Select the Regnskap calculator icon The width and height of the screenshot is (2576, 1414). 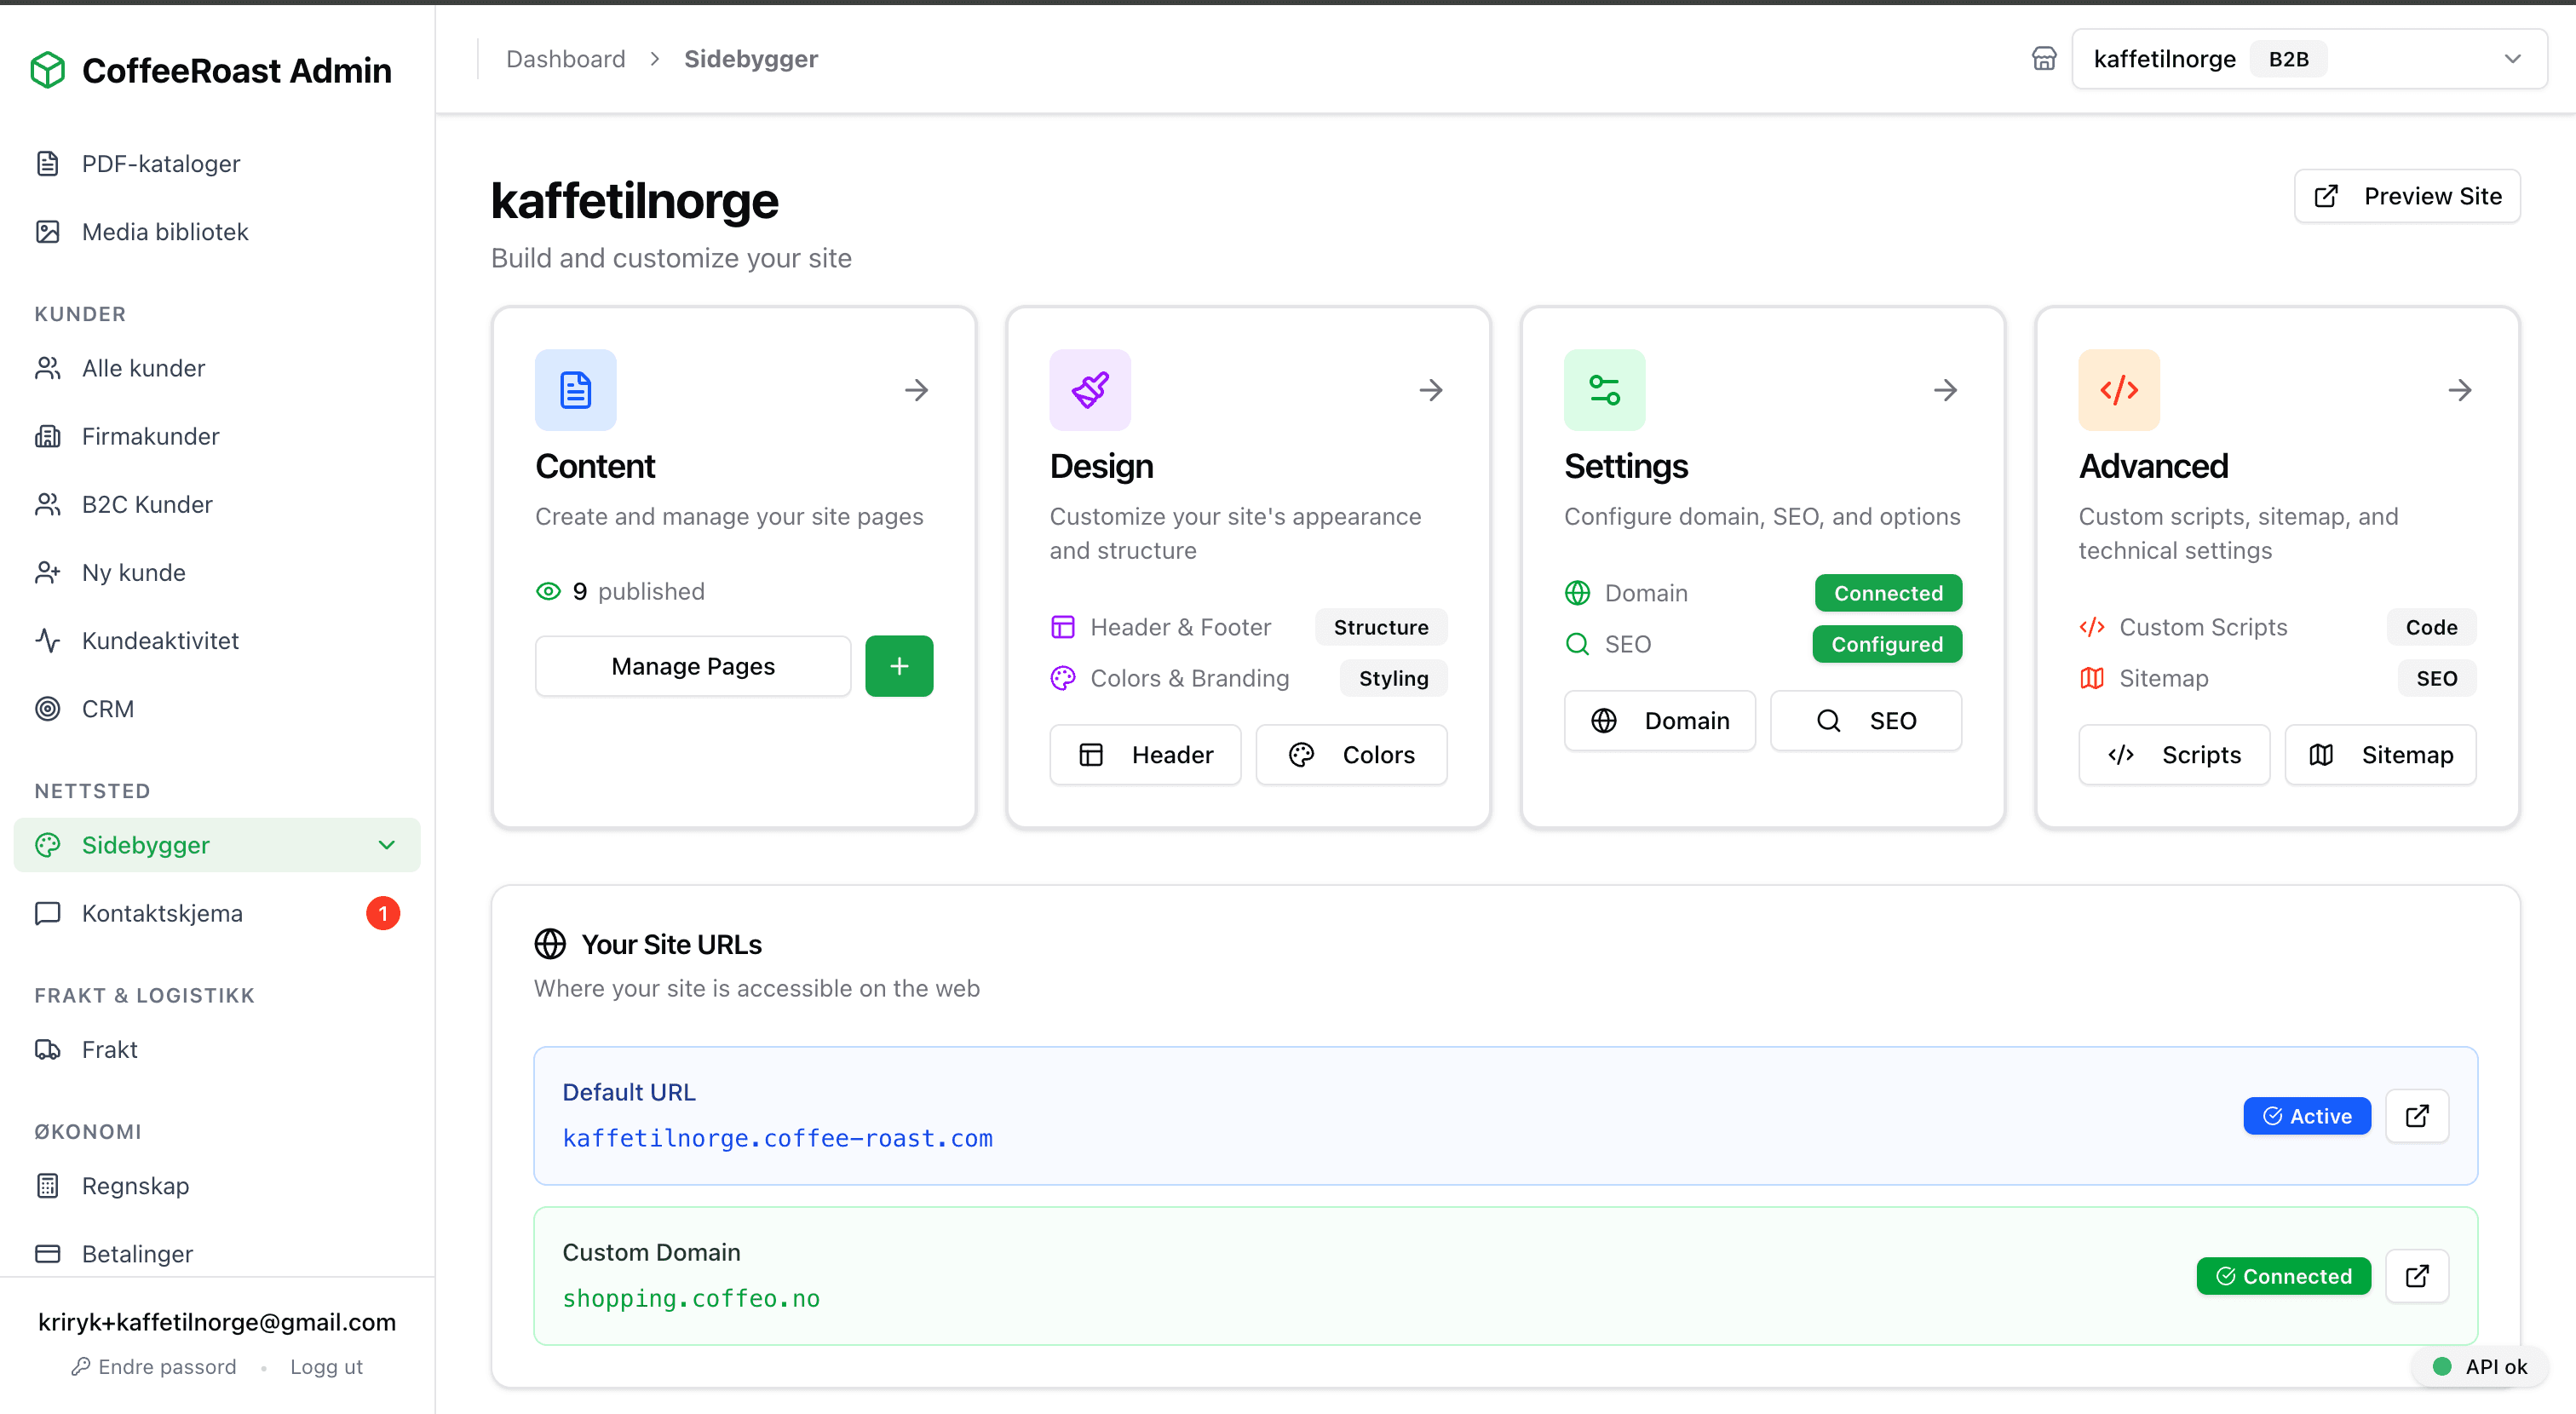47,1185
